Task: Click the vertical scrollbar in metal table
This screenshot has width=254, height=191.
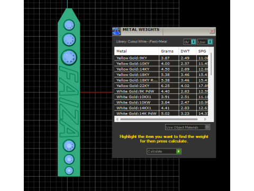Action: coord(211,64)
